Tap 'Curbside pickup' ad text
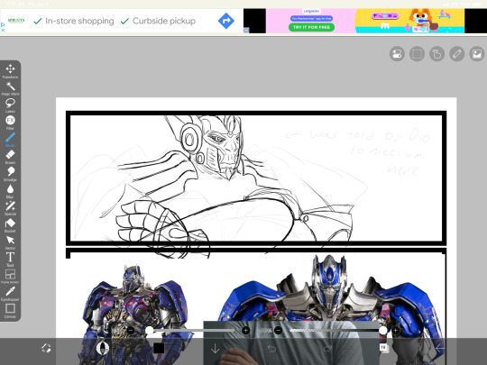The image size is (487, 365). (x=164, y=21)
